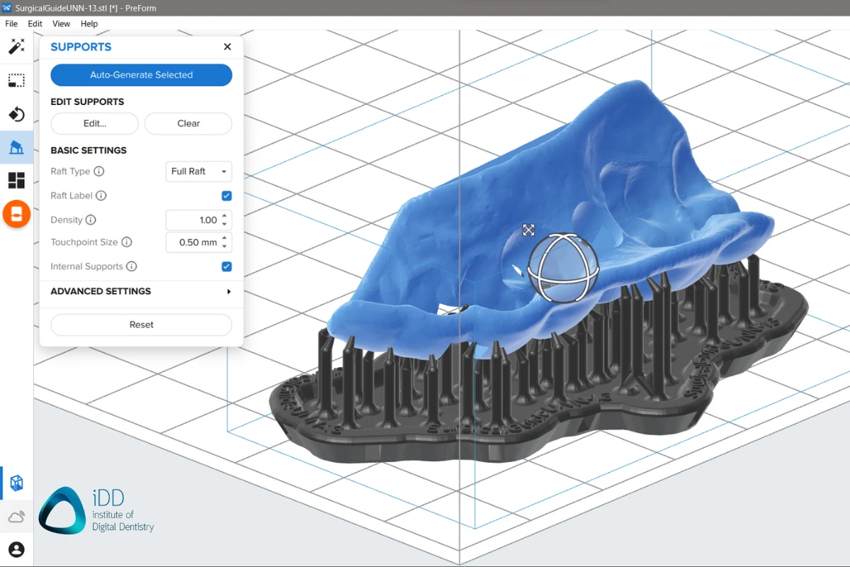Open the Raft Type dropdown
The width and height of the screenshot is (850, 567).
pos(198,172)
